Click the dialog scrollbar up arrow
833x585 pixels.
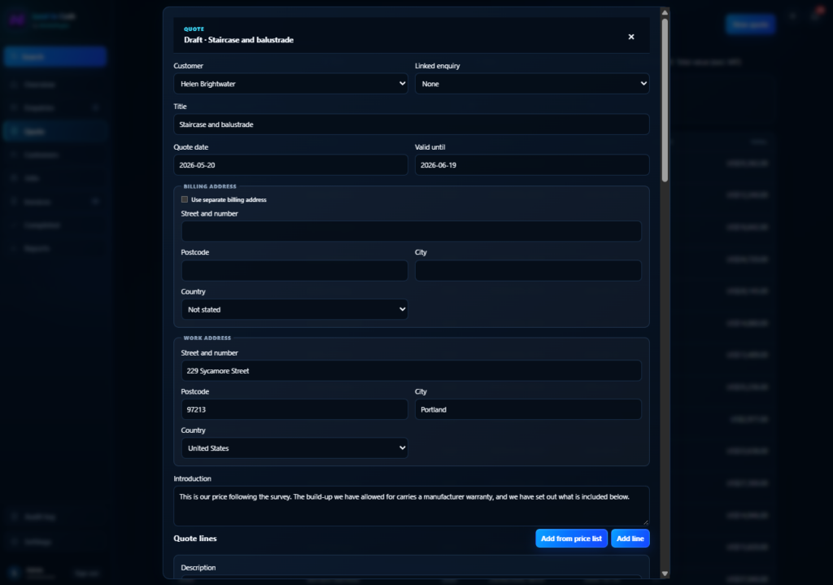click(x=665, y=12)
